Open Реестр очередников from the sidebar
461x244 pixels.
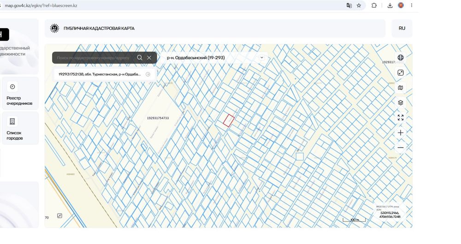(x=20, y=94)
